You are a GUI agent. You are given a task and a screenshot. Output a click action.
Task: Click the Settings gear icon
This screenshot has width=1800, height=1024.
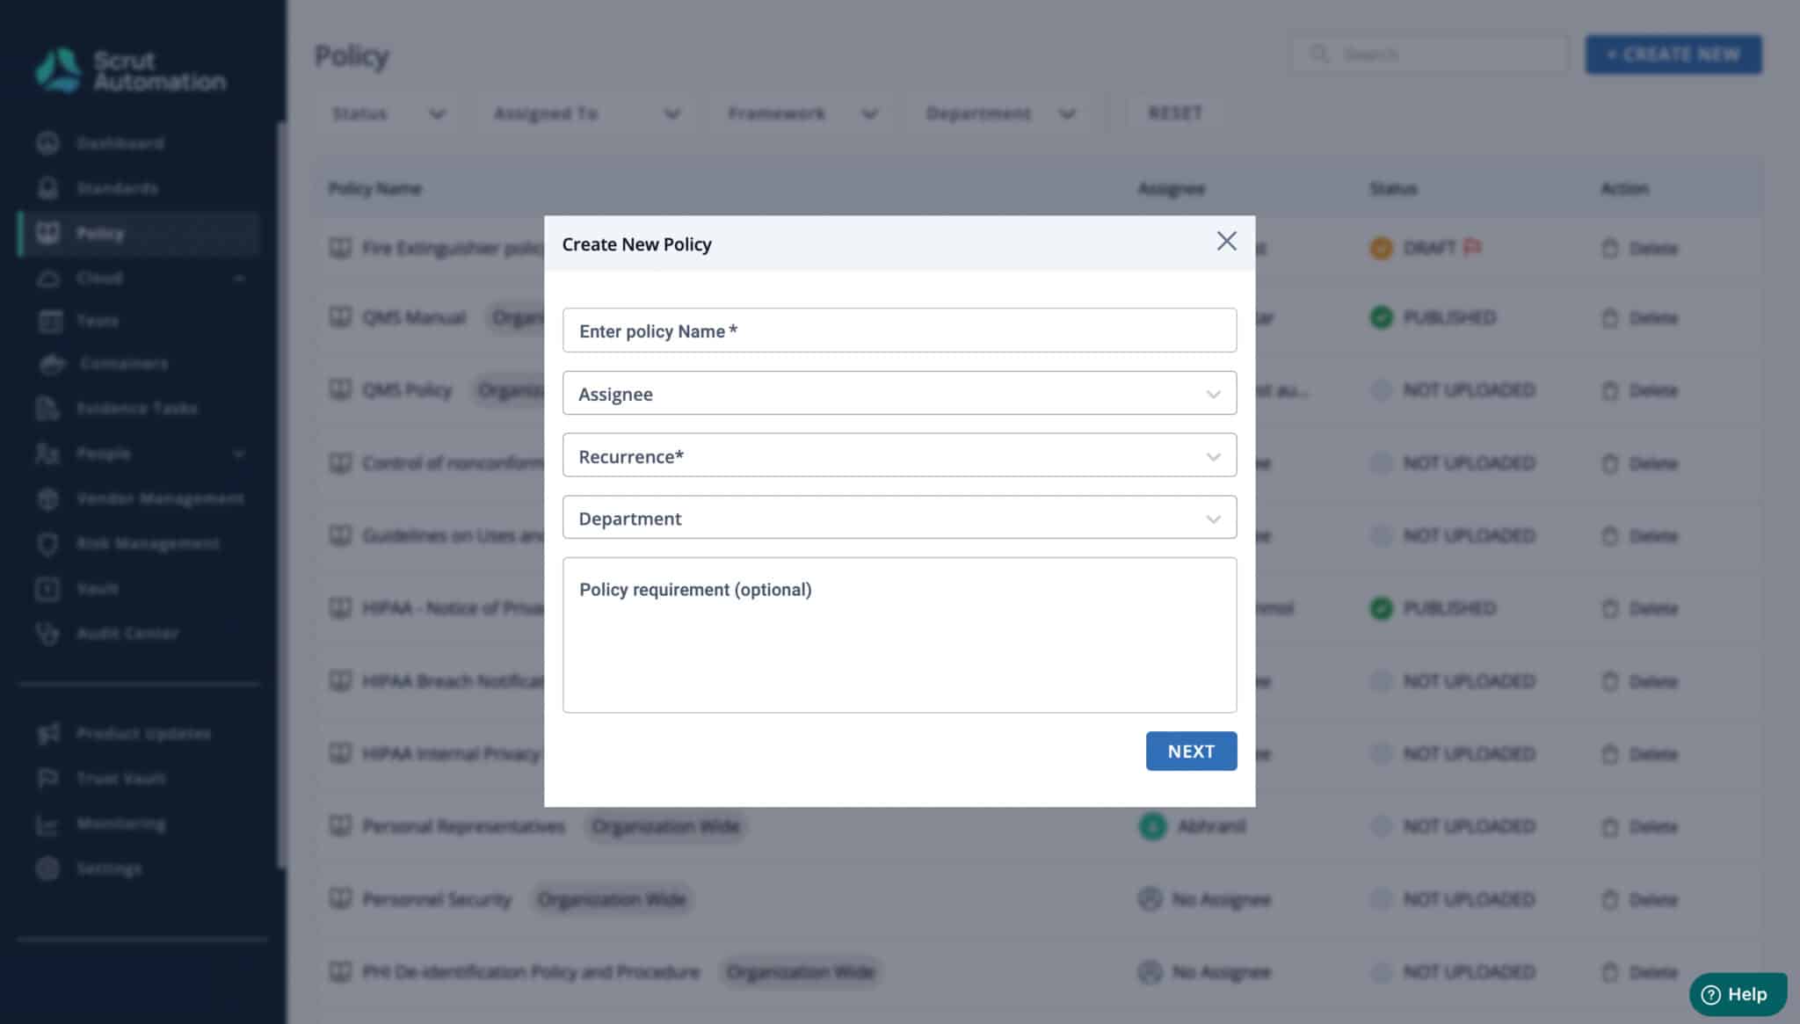click(x=48, y=868)
